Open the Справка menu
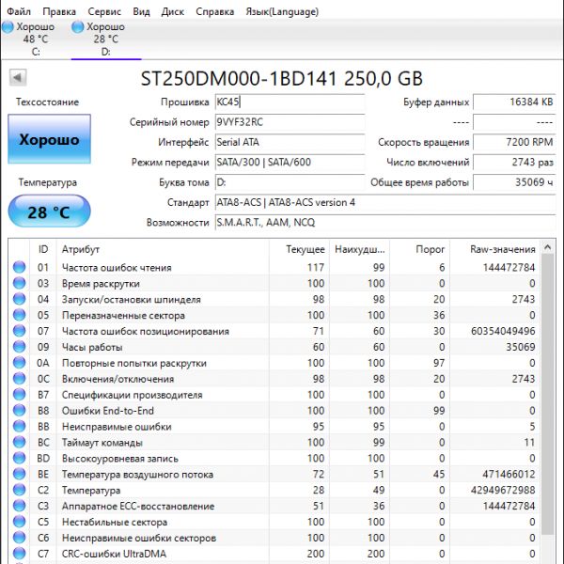This screenshot has height=564, width=564. point(214,11)
